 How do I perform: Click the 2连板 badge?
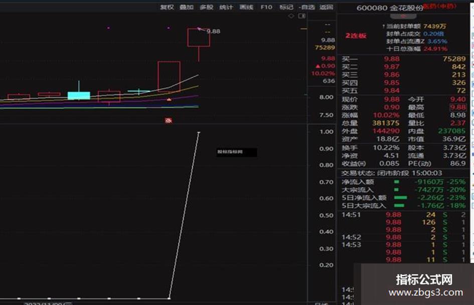[356, 36]
